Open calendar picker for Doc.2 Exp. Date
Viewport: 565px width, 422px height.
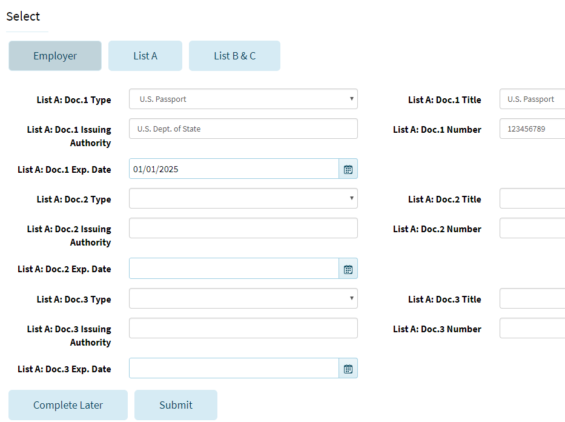click(x=348, y=269)
